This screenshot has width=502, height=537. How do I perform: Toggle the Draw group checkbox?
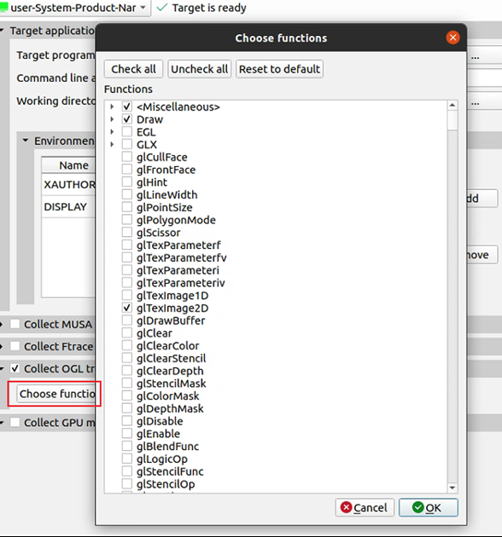pyautogui.click(x=127, y=119)
